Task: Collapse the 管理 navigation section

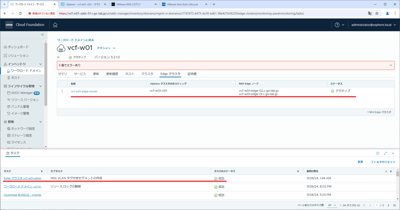Action: click(41, 122)
